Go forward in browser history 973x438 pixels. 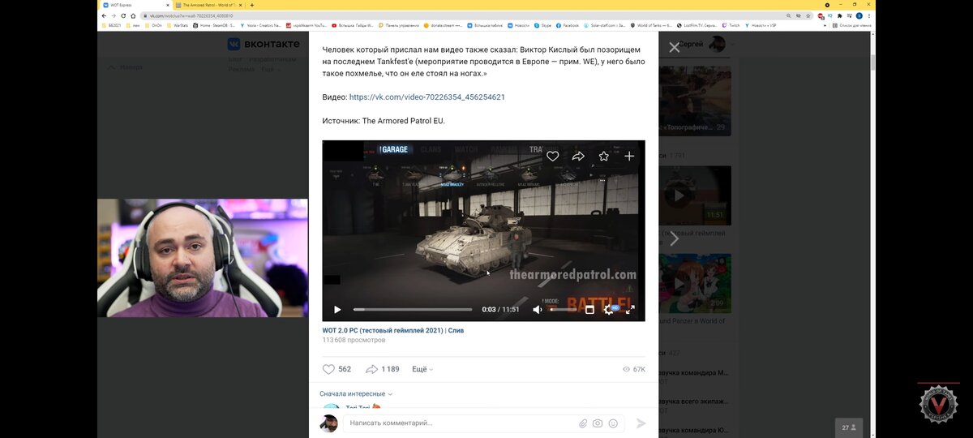click(x=114, y=15)
